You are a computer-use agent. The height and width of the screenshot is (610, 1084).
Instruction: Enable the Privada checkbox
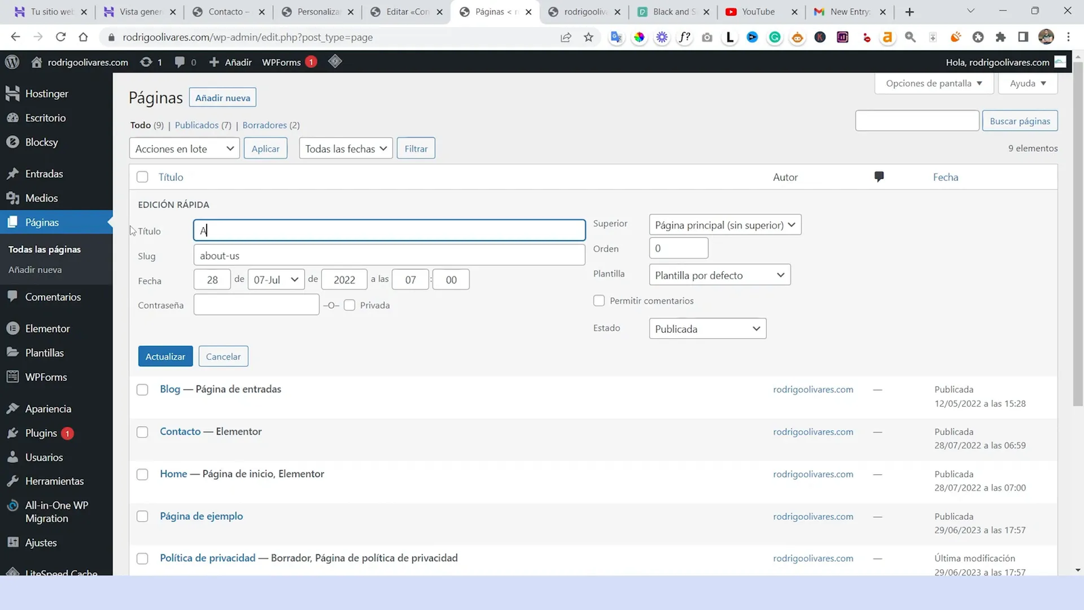pos(350,305)
